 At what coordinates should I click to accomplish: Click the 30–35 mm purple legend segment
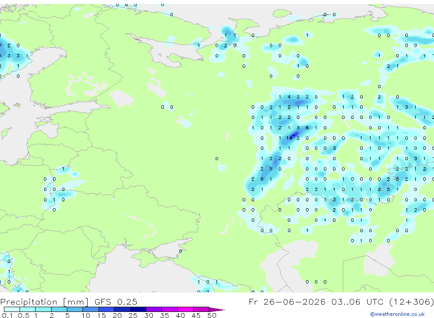pos(154,309)
